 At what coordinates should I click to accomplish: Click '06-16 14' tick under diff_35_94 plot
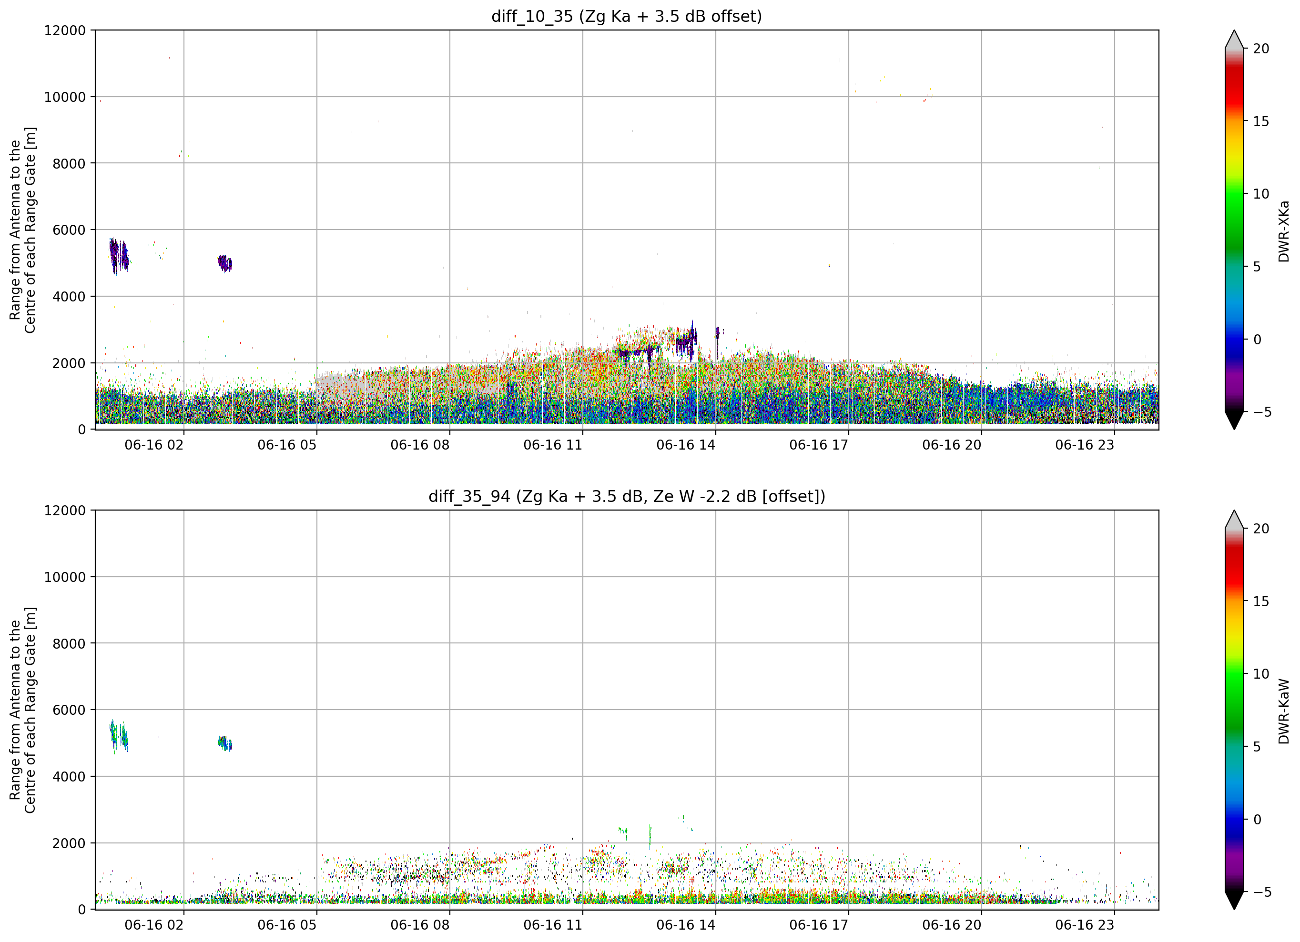[x=686, y=925]
